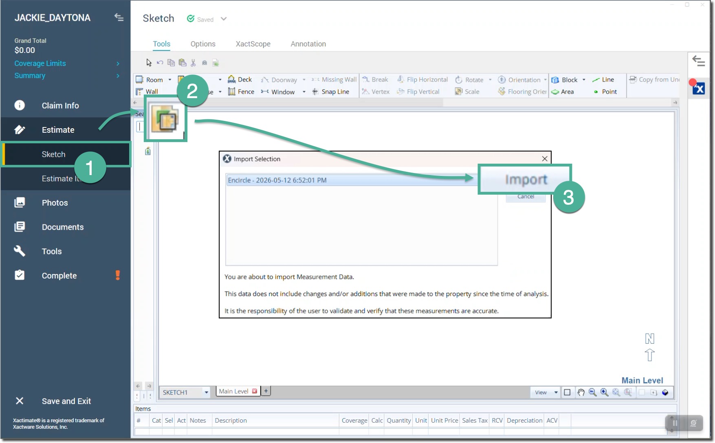Pick the Missing Wall tool
The image size is (715, 443).
tap(334, 79)
